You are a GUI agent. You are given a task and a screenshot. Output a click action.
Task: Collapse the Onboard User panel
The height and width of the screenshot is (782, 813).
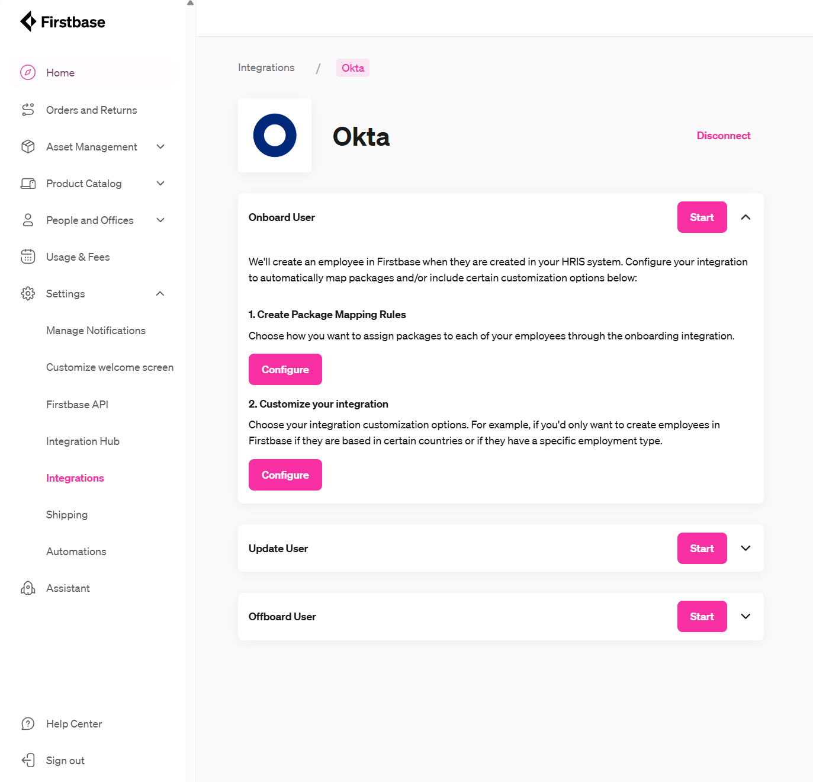pos(745,217)
